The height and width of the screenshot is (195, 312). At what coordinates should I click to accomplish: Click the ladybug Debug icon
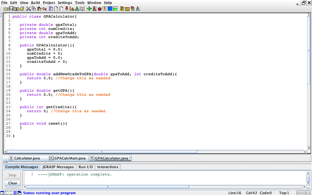(99, 9)
